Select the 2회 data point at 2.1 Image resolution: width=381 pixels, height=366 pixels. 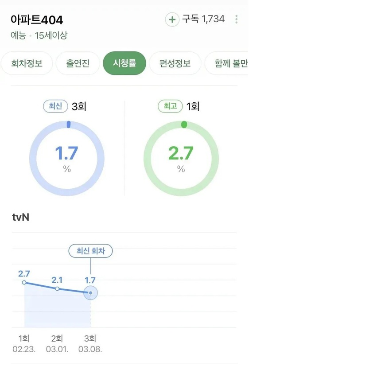57,288
